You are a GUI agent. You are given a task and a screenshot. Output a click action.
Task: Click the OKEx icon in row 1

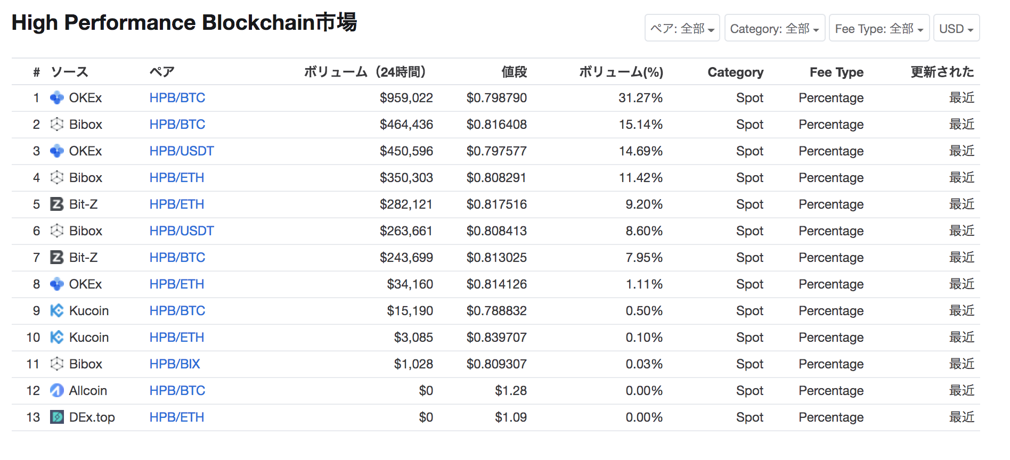pos(56,98)
